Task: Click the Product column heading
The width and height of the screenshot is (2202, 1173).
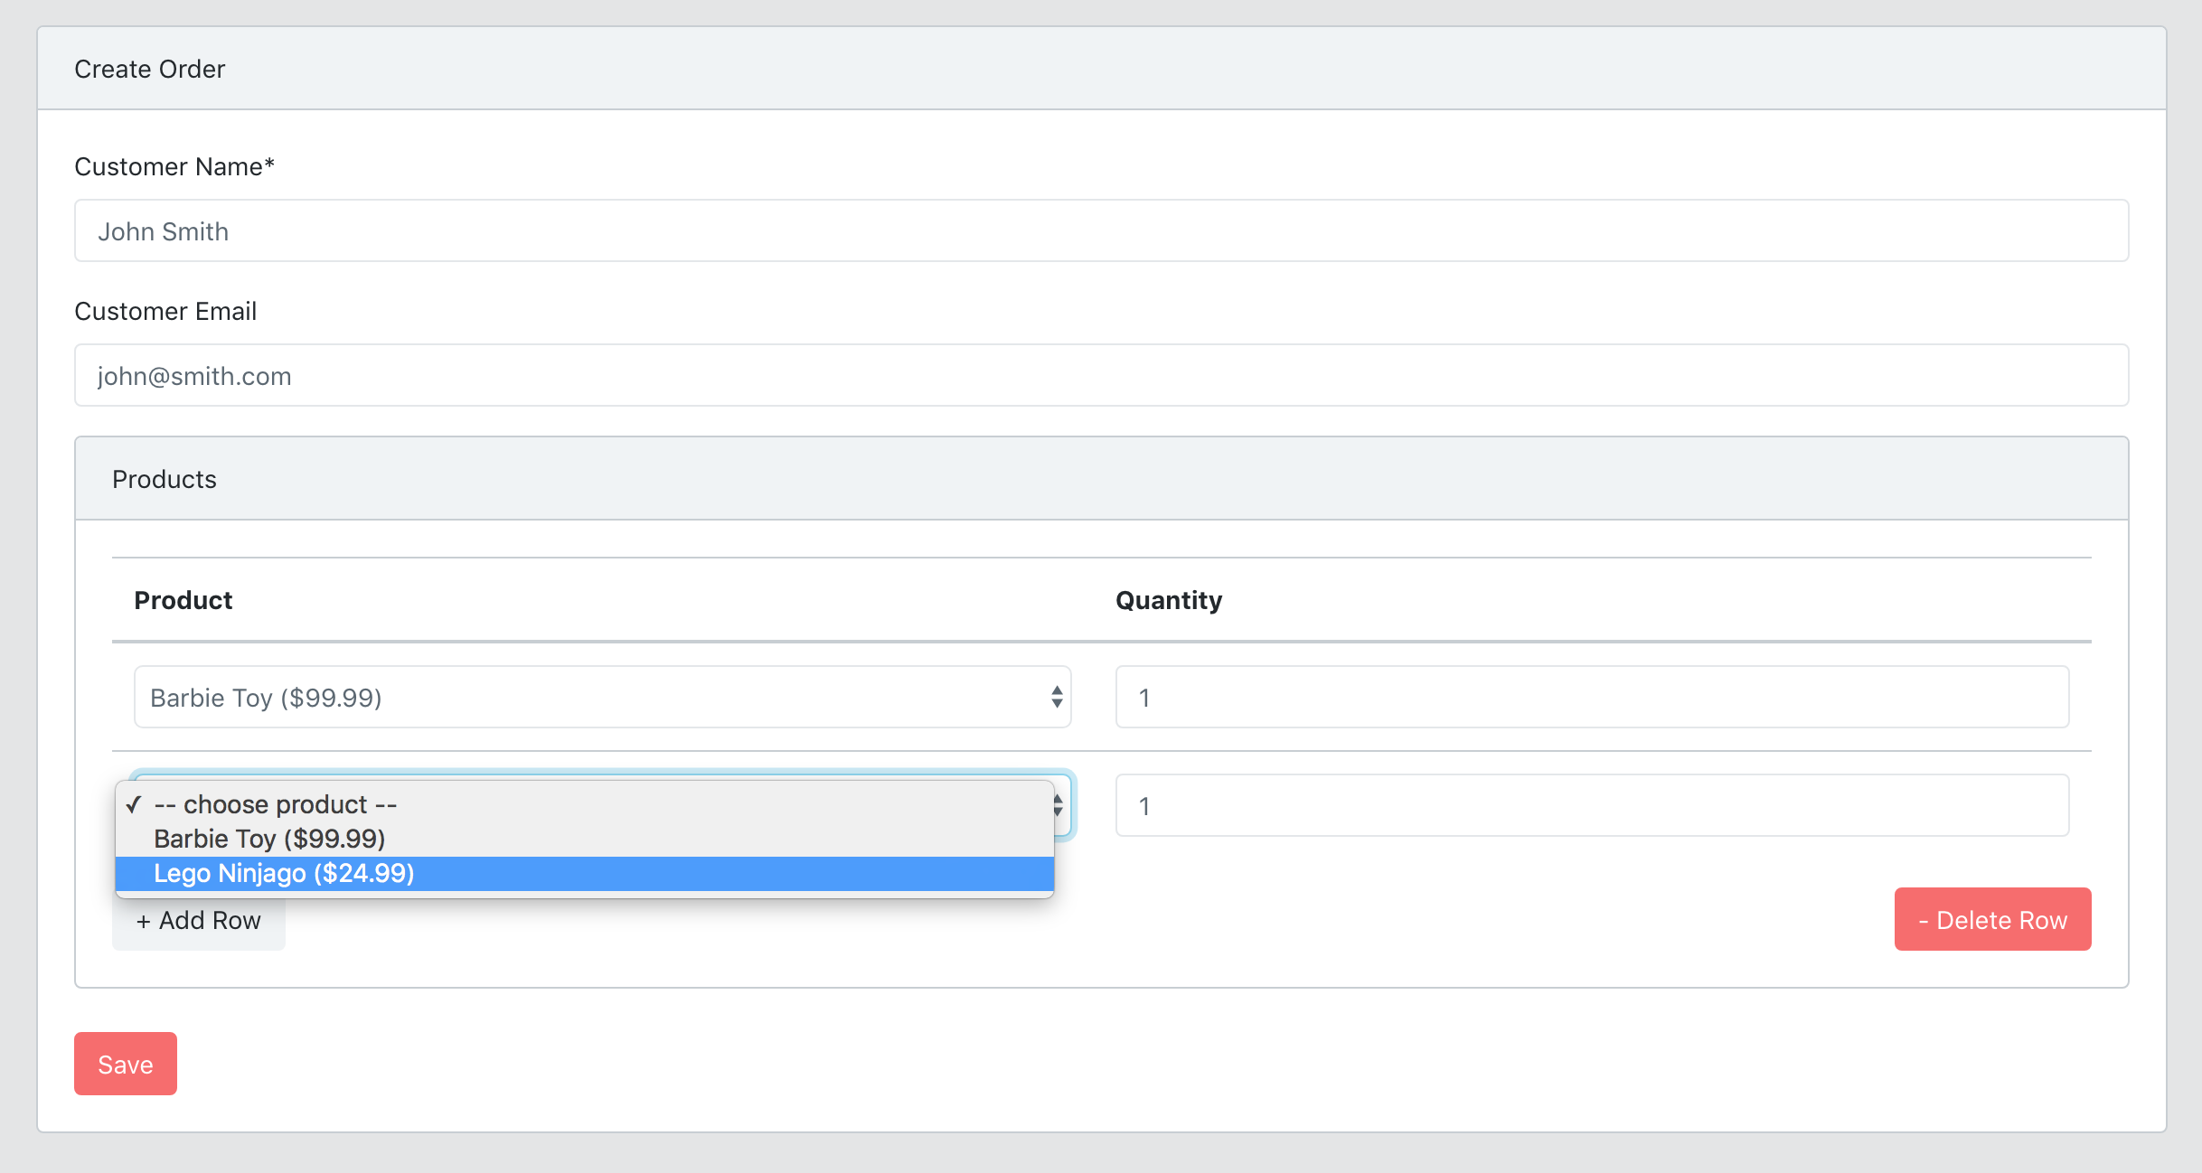Action: tap(183, 600)
